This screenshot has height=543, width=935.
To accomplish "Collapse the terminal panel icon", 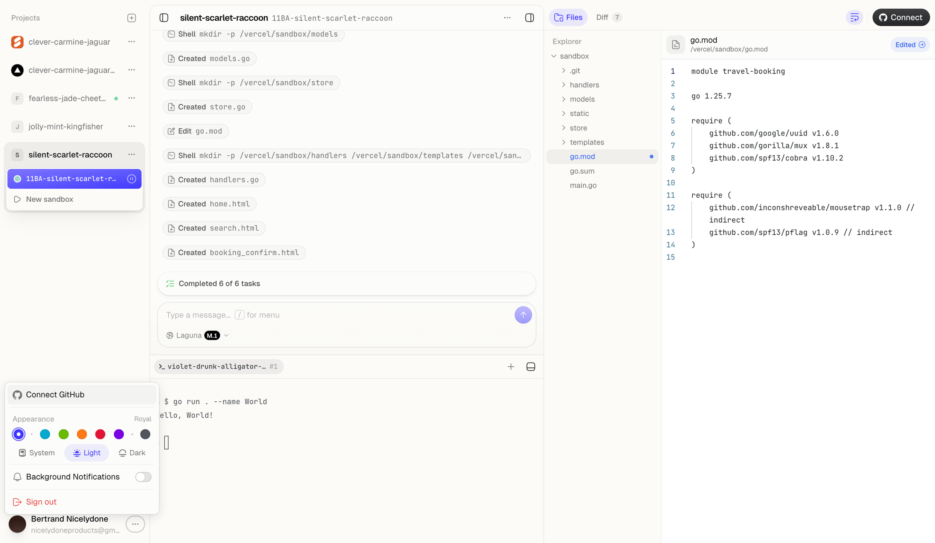I will 531,367.
